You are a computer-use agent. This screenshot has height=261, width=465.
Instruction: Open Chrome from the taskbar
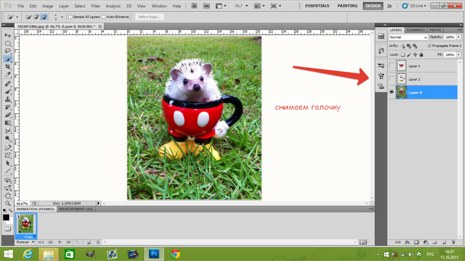[x=175, y=254]
